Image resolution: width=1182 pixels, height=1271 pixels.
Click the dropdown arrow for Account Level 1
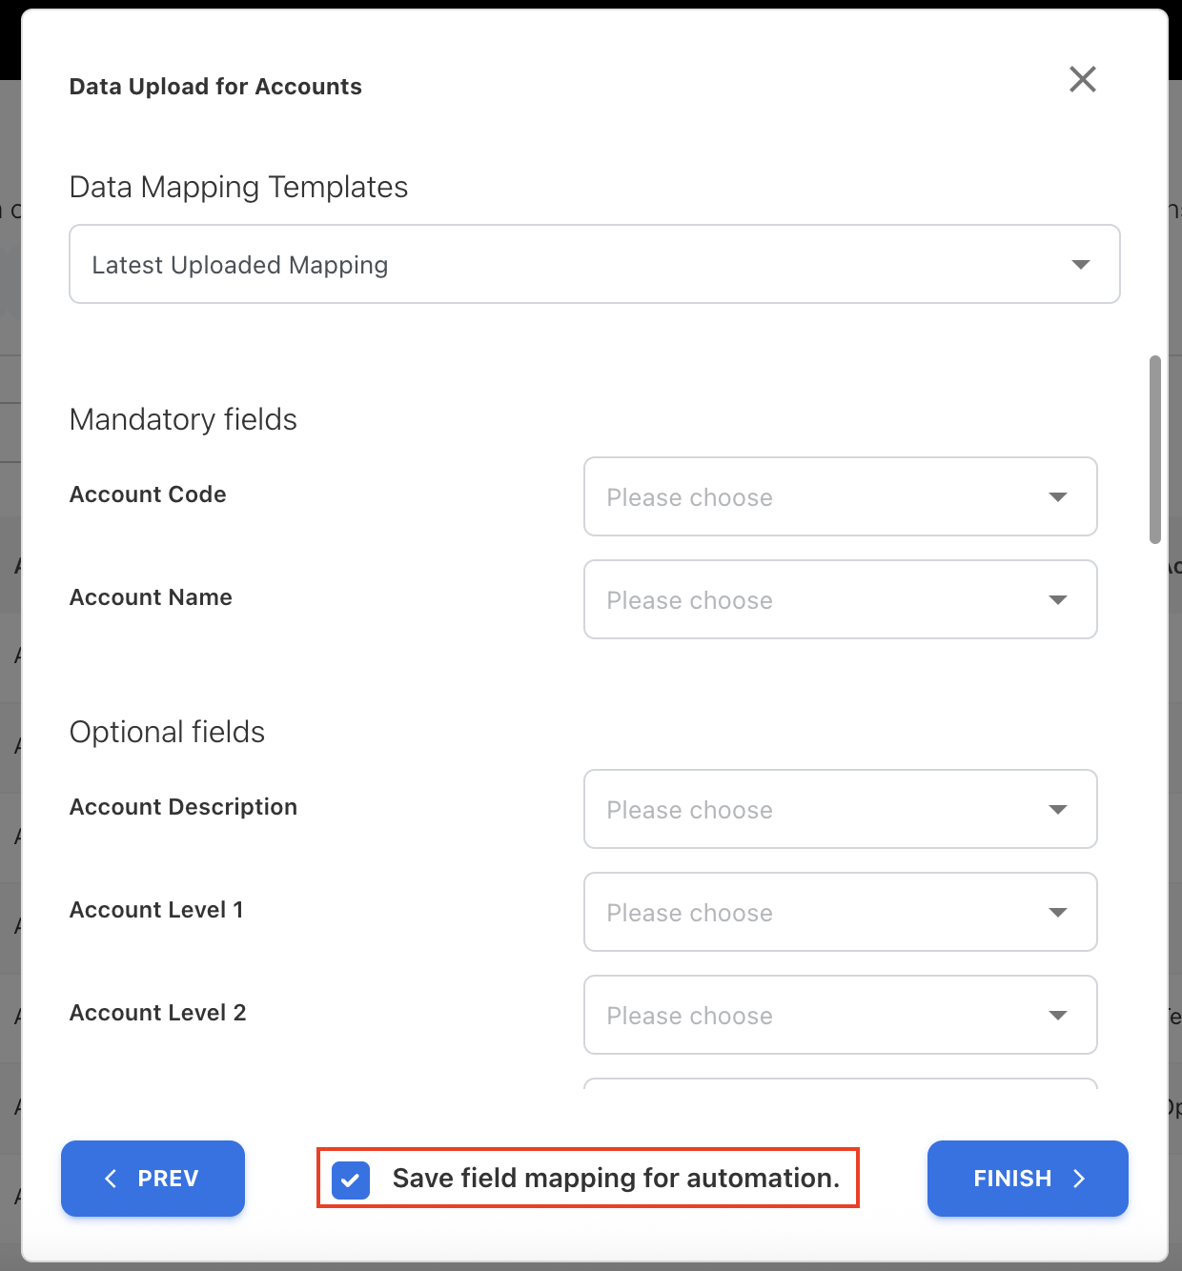[1057, 912]
